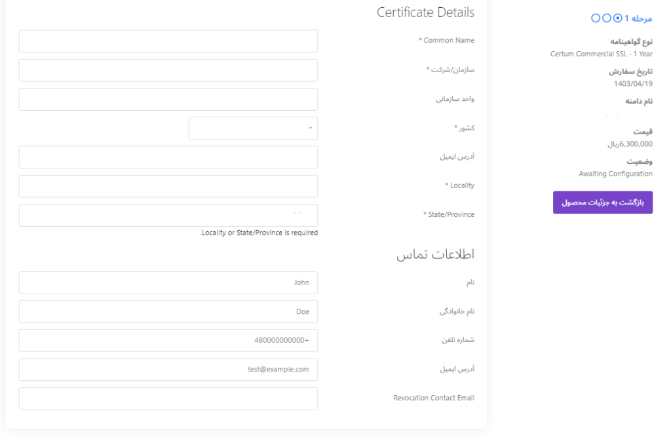Viewport: 671px width, 445px height.
Task: Click the Certum Commercial SSL product name text
Action: (x=601, y=54)
